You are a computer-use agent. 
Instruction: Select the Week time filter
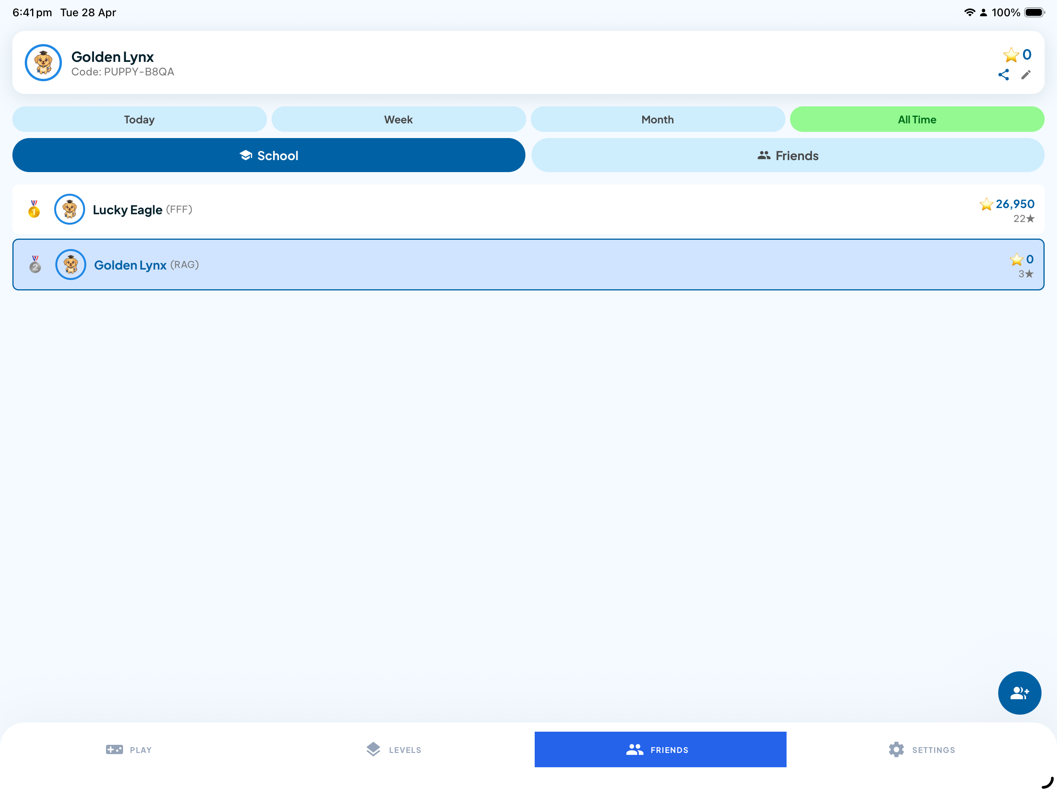click(x=399, y=119)
